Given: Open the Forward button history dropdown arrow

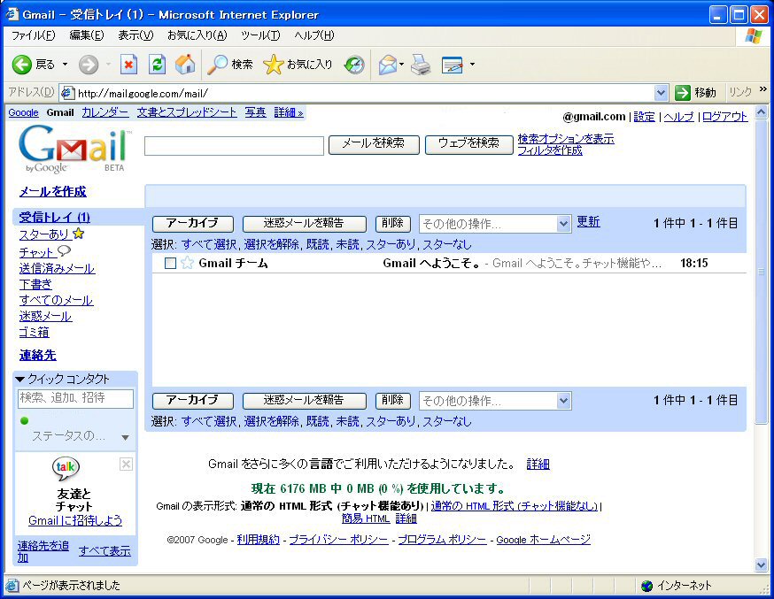Looking at the screenshot, I should coord(108,65).
